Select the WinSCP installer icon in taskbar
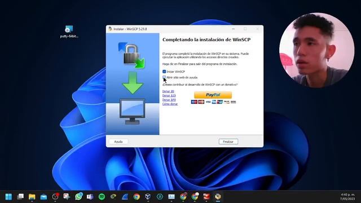The width and height of the screenshot is (361, 203). [x=218, y=197]
